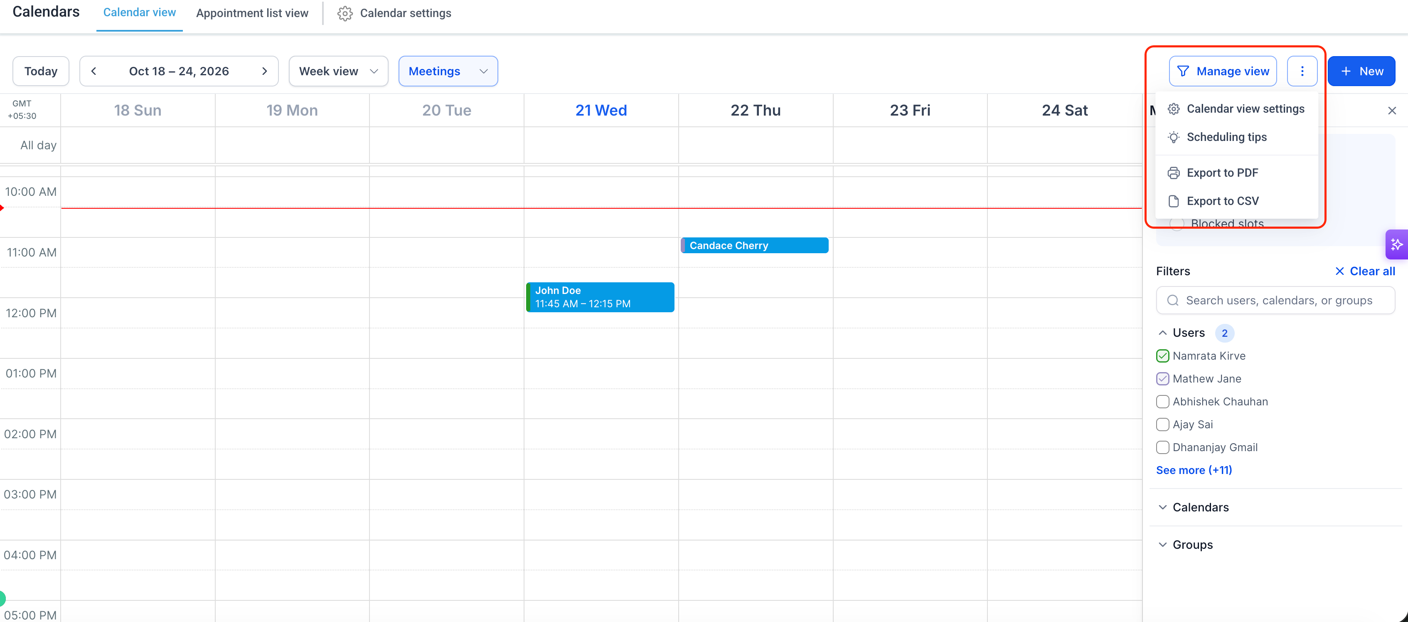
Task: Click See more (+11) users link
Action: 1194,471
